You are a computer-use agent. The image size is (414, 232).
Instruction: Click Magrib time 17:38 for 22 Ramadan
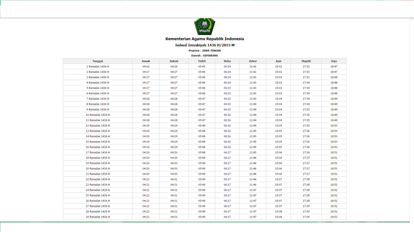tap(306, 179)
